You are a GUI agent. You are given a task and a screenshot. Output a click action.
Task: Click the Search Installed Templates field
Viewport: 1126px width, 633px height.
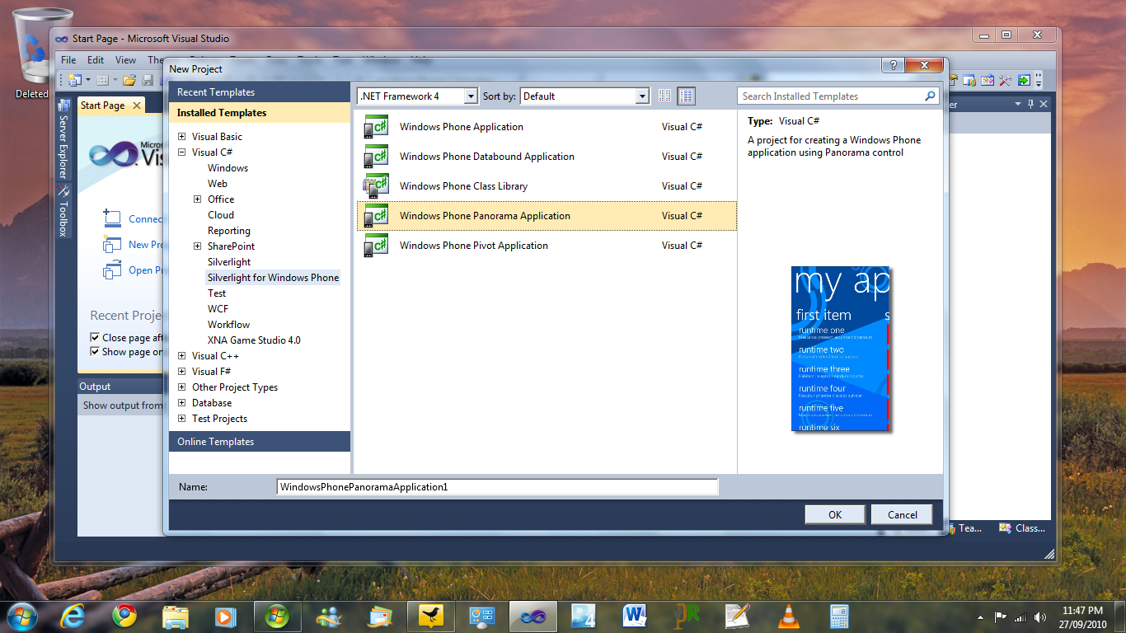pos(830,96)
